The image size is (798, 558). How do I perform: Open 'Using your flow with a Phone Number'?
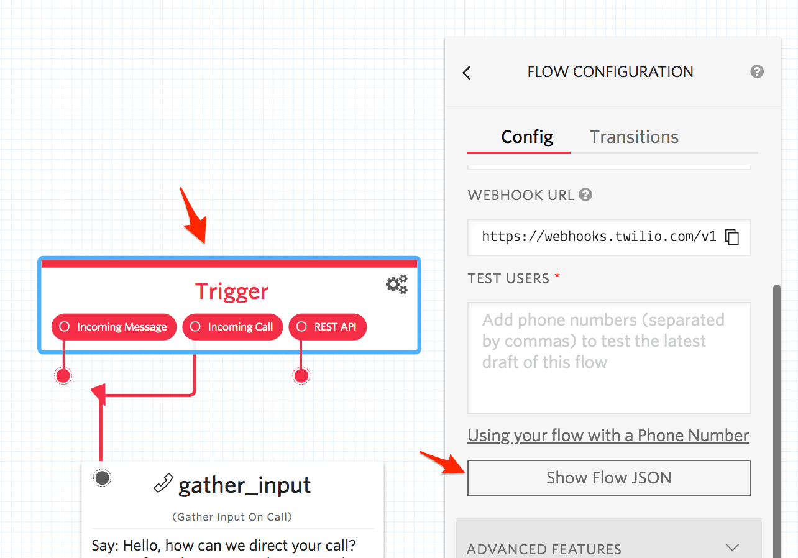[608, 435]
